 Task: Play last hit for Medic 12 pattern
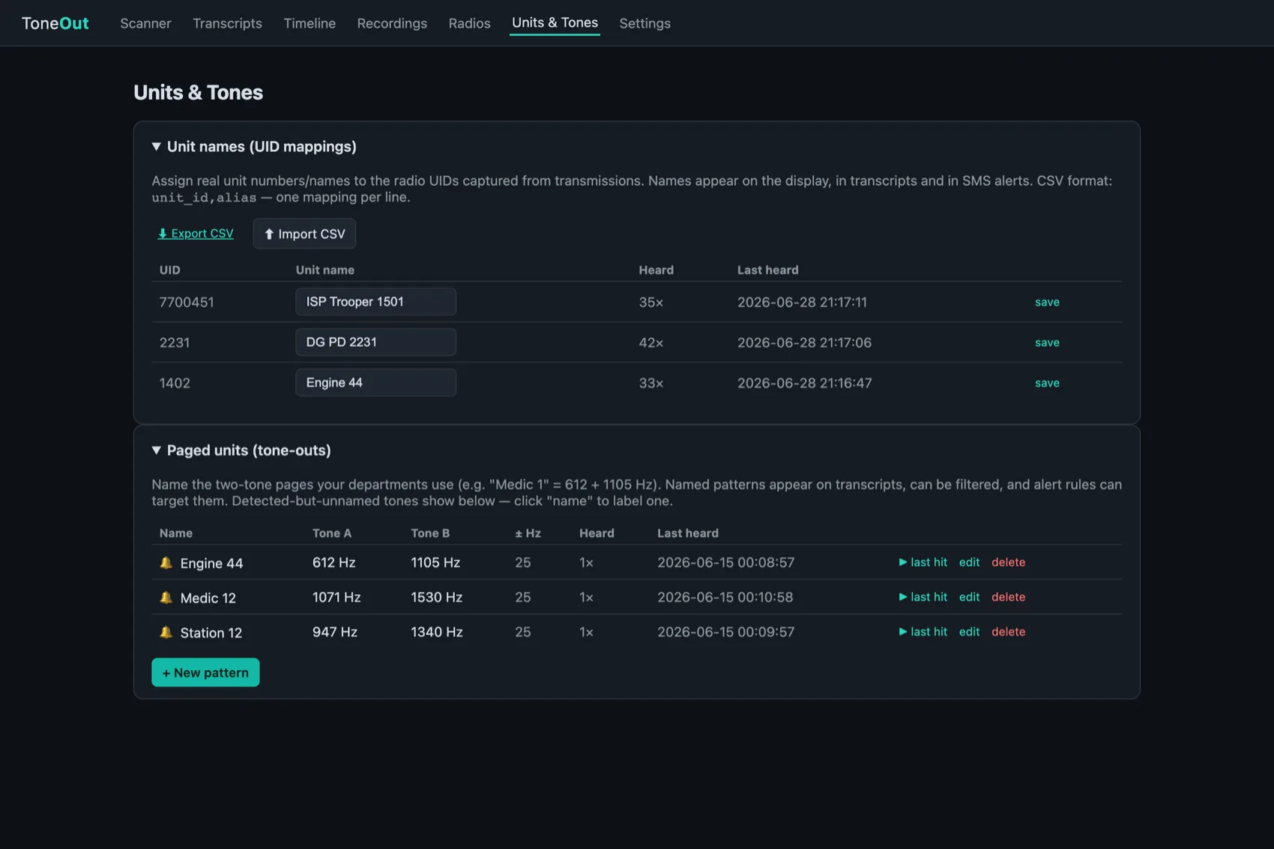tap(923, 597)
